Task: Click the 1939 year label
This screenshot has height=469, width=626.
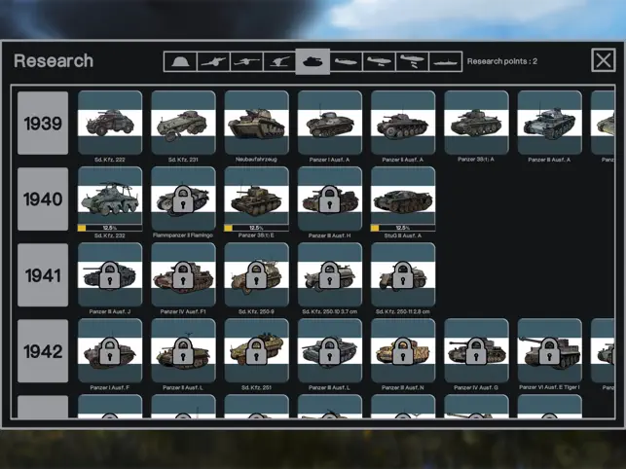Action: 43,123
